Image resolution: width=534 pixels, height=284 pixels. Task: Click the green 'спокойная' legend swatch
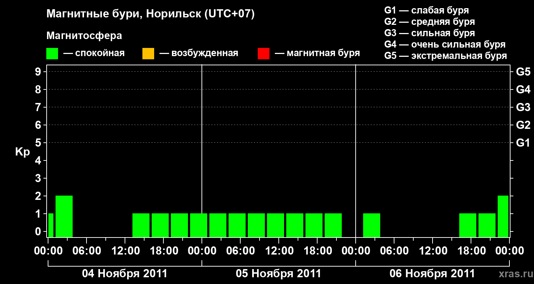(52, 54)
